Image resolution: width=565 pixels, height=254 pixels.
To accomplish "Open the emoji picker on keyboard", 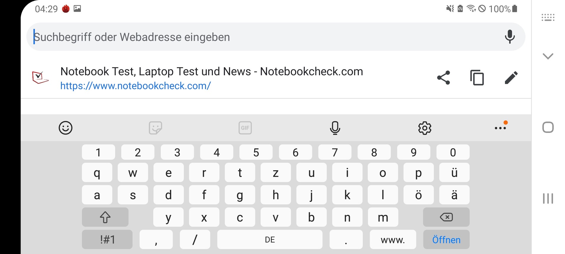I will tap(65, 128).
